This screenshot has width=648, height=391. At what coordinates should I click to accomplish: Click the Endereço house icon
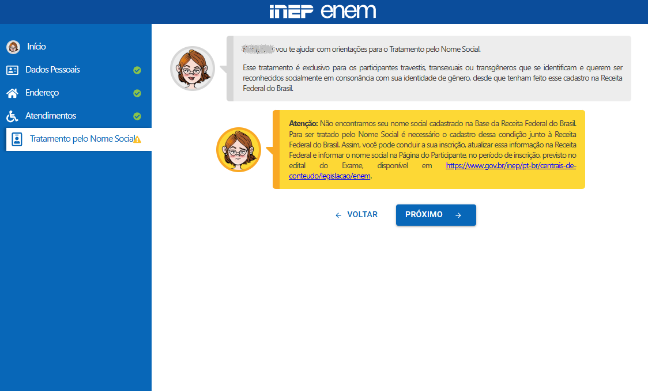[13, 93]
